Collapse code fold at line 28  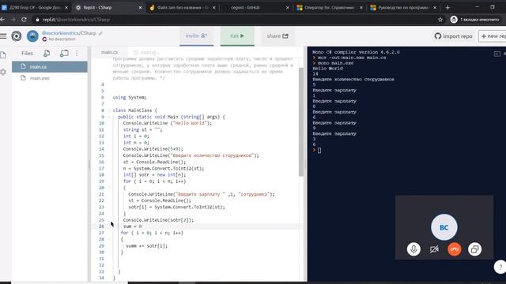point(109,239)
